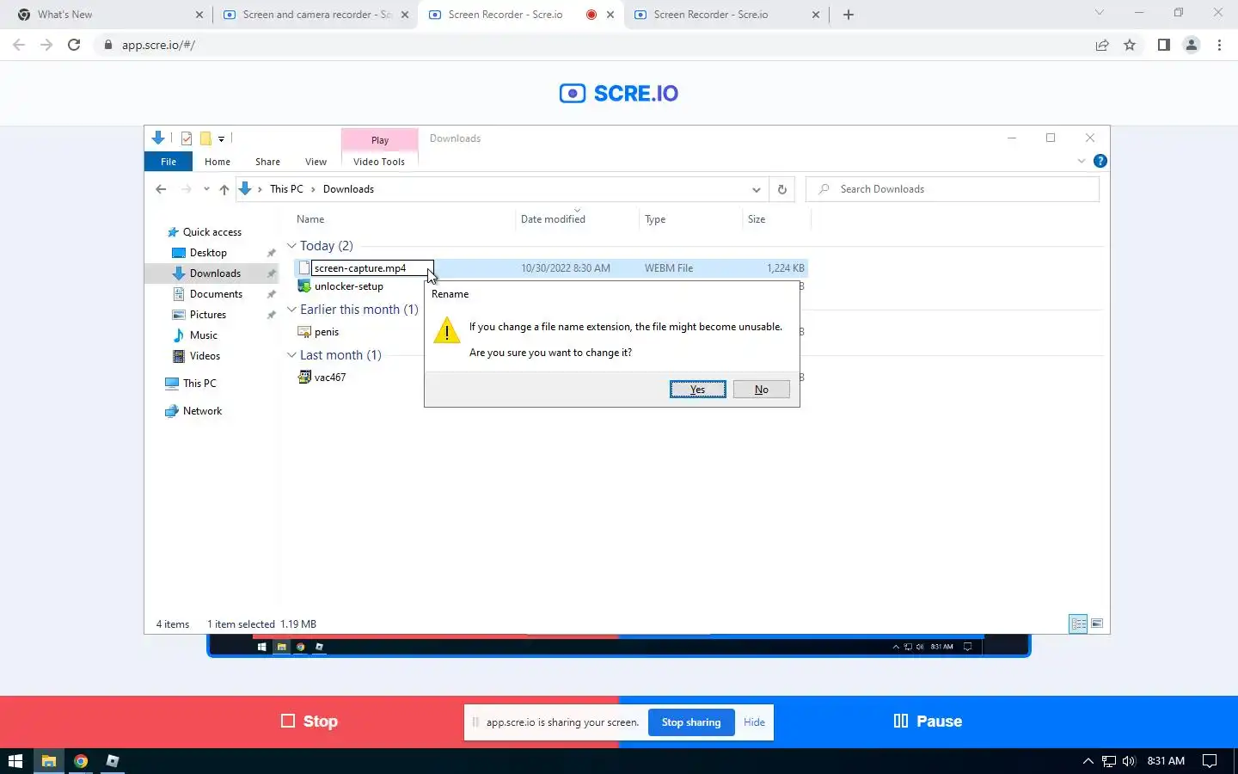
Task: Switch to the What's New browser tab
Action: [x=110, y=15]
